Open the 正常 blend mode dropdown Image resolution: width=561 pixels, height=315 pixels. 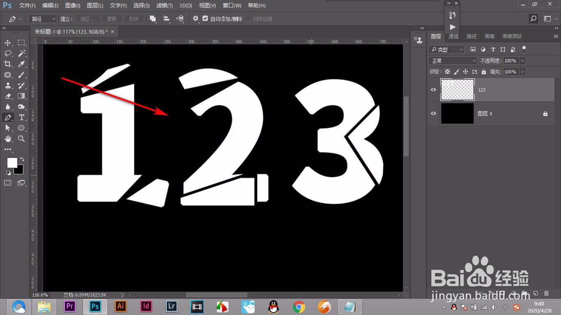coord(453,61)
